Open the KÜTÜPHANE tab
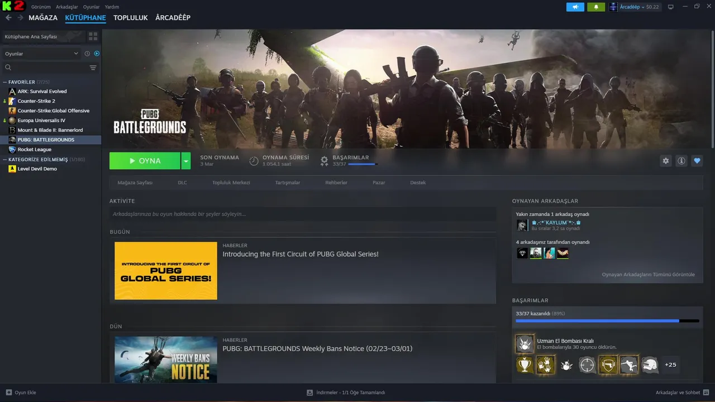715x402 pixels. 85,18
